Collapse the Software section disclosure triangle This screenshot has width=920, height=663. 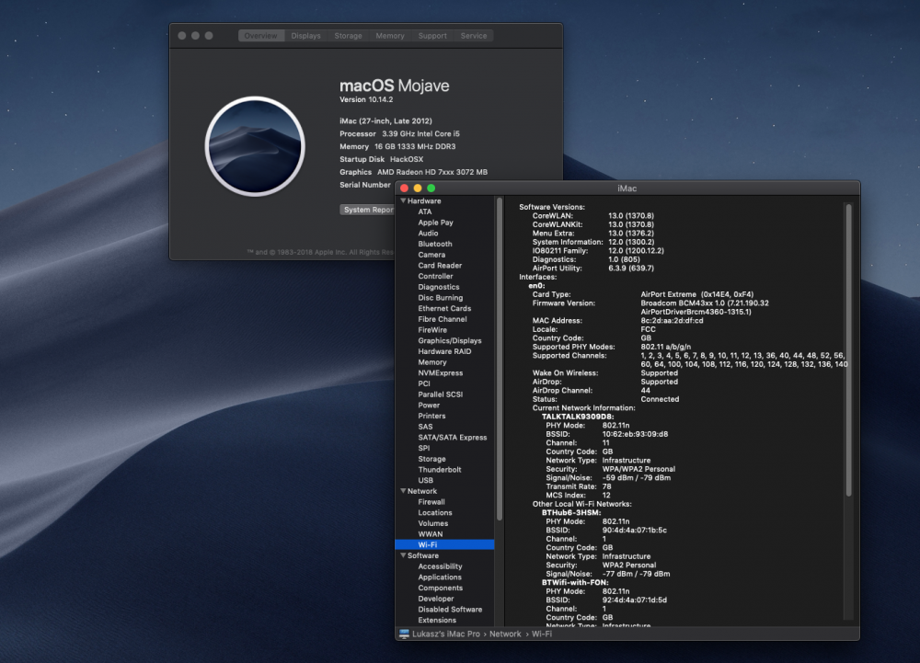403,555
